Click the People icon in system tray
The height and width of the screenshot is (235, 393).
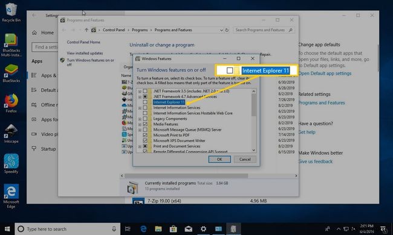328,229
